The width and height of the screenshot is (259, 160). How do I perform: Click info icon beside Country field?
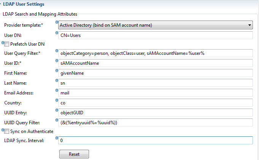57,100
